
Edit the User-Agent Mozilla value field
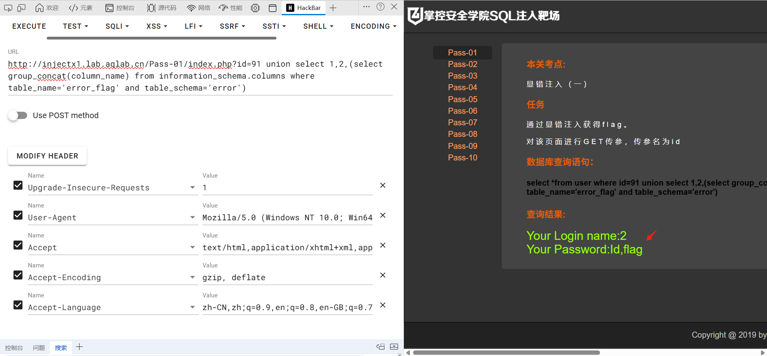288,218
